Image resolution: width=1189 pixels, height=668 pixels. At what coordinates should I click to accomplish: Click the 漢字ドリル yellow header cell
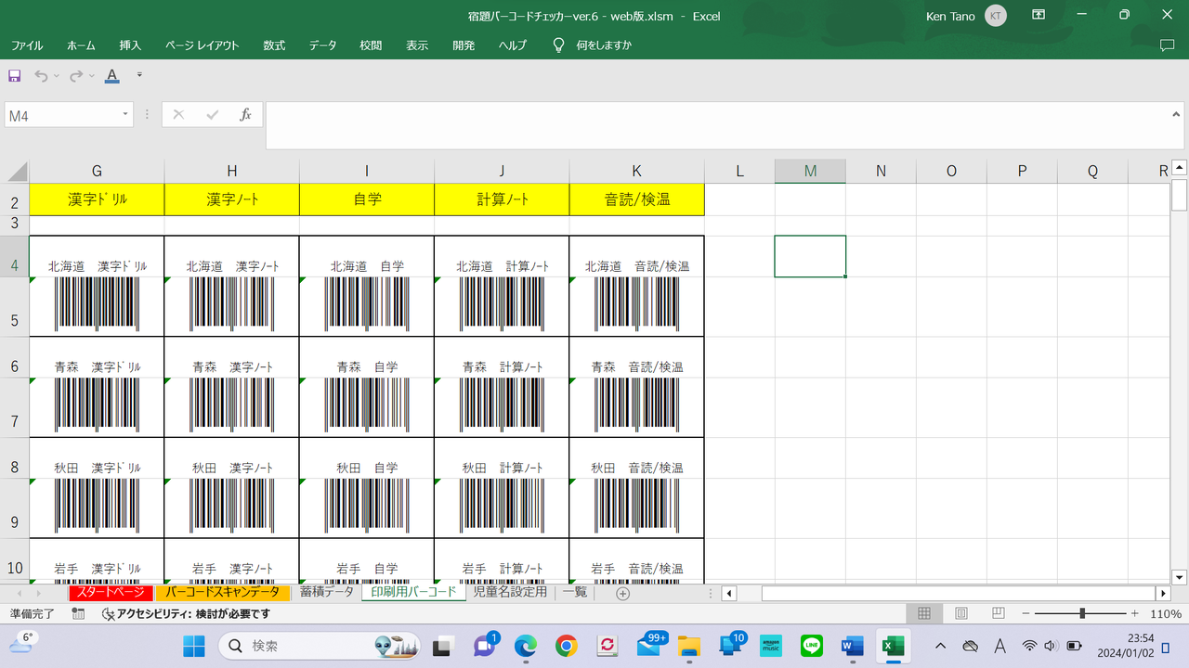tap(97, 199)
